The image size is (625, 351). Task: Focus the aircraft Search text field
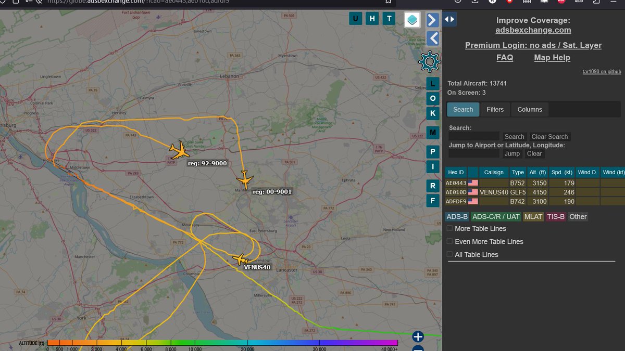pyautogui.click(x=473, y=137)
